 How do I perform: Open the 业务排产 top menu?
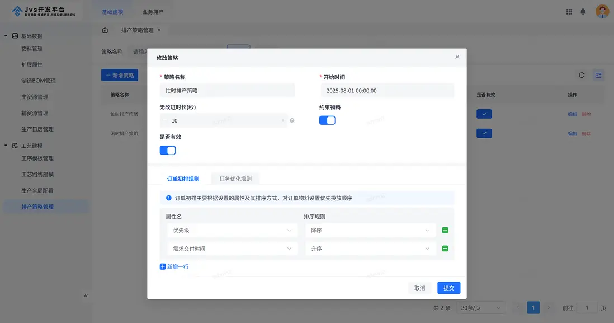click(153, 12)
